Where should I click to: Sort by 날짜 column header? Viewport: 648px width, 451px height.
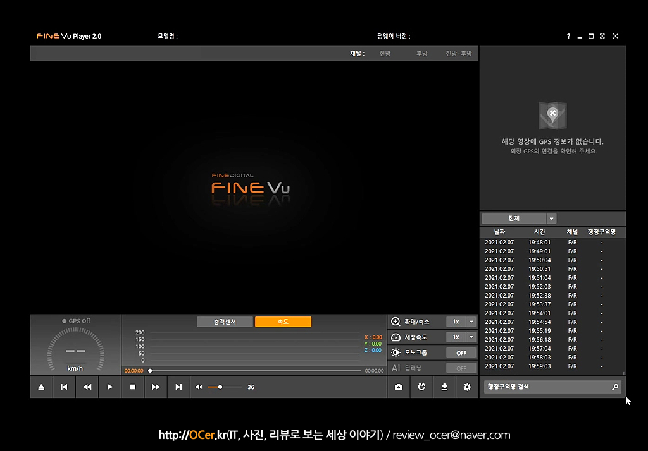pos(500,232)
